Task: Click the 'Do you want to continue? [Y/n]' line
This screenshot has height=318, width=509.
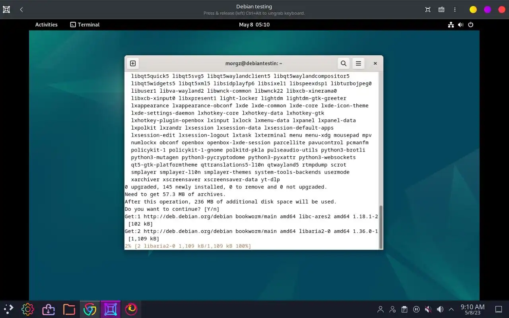Action: pos(172,209)
